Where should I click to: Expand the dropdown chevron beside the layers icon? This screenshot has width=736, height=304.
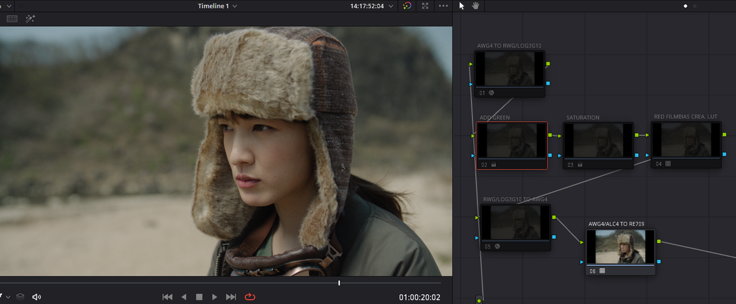pyautogui.click(x=8, y=297)
